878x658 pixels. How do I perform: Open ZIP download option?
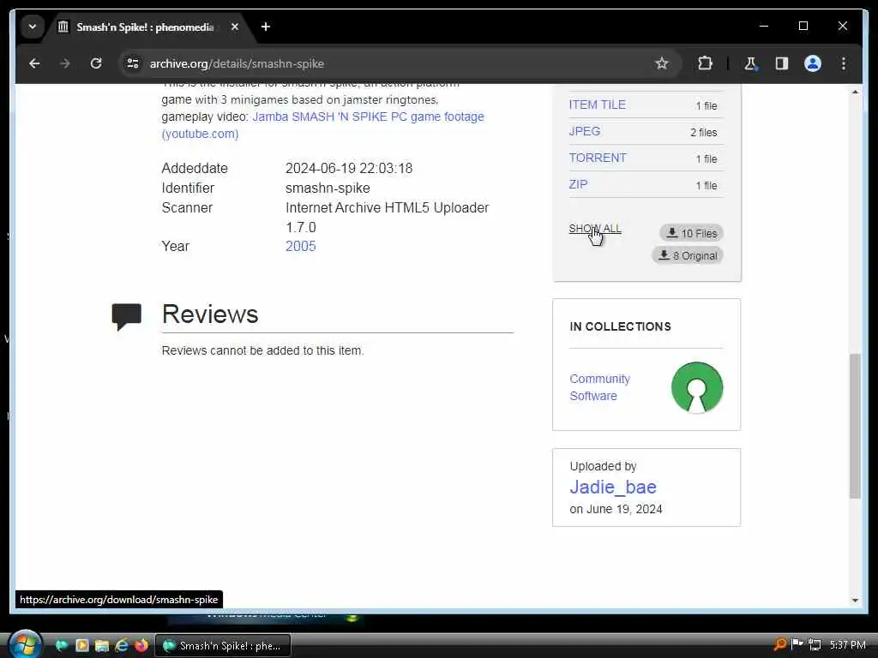coord(578,185)
